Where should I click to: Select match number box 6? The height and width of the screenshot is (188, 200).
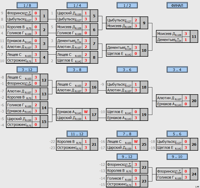point(94,30)
